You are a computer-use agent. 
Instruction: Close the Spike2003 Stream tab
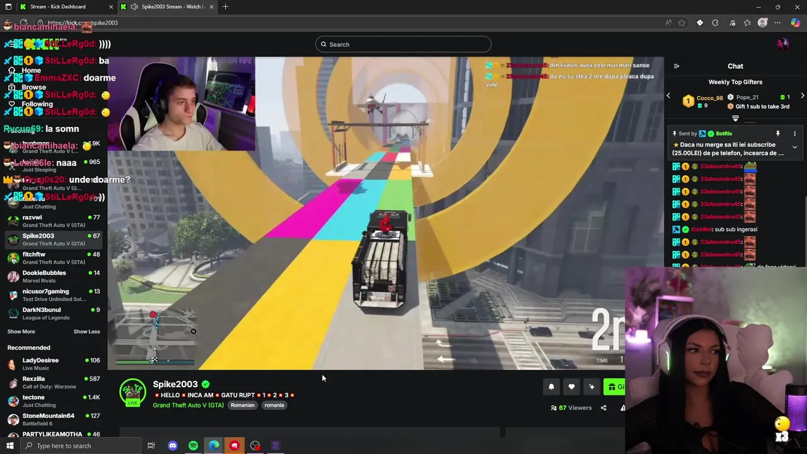click(x=211, y=7)
